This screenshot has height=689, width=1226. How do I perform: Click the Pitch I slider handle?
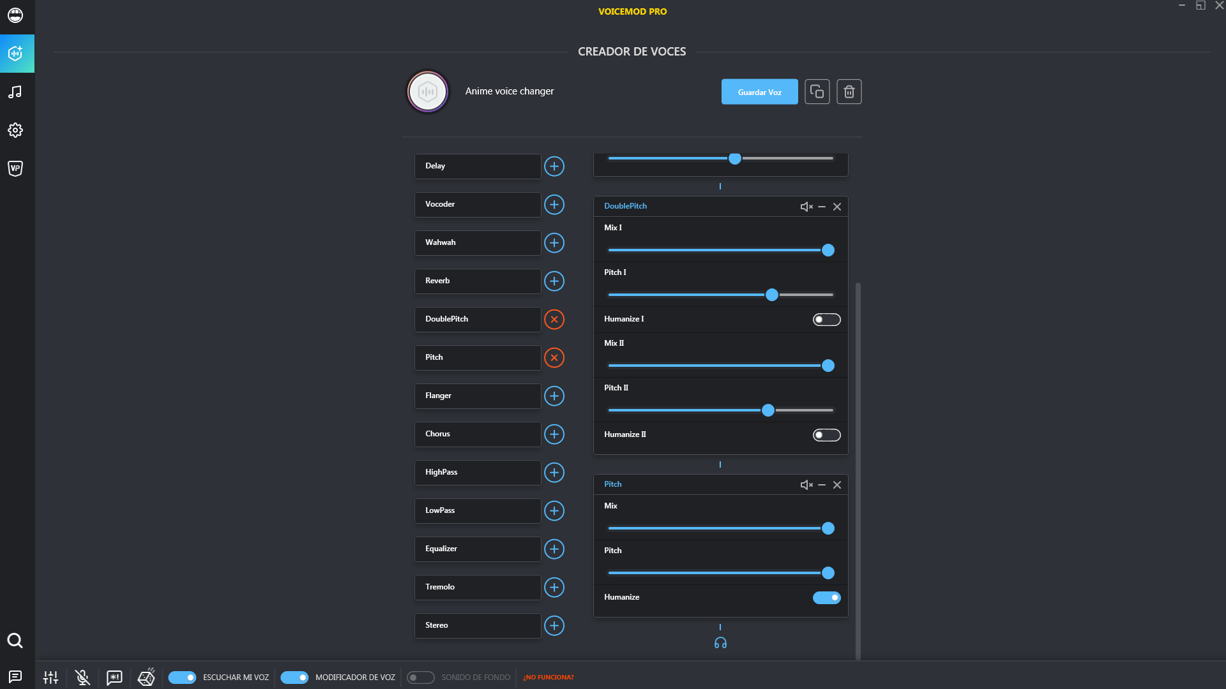(772, 295)
